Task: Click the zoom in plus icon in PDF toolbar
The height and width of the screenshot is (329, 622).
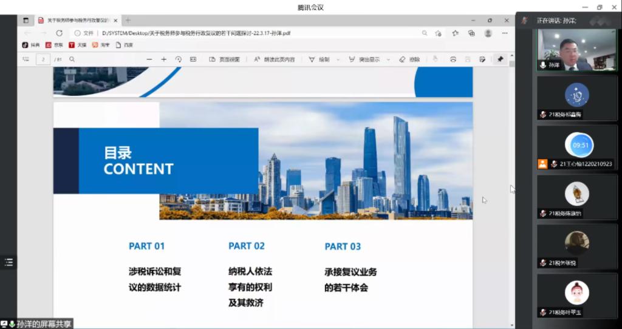Action: tap(163, 59)
